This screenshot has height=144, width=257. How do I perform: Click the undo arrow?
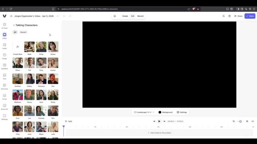(x=64, y=16)
